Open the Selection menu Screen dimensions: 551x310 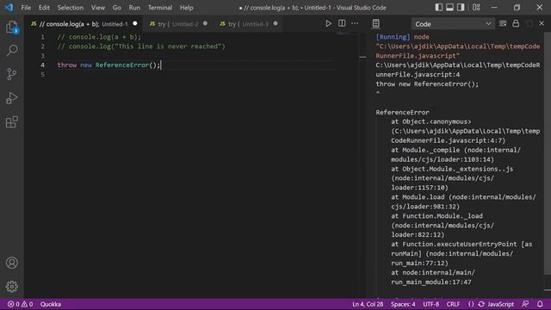[71, 8]
